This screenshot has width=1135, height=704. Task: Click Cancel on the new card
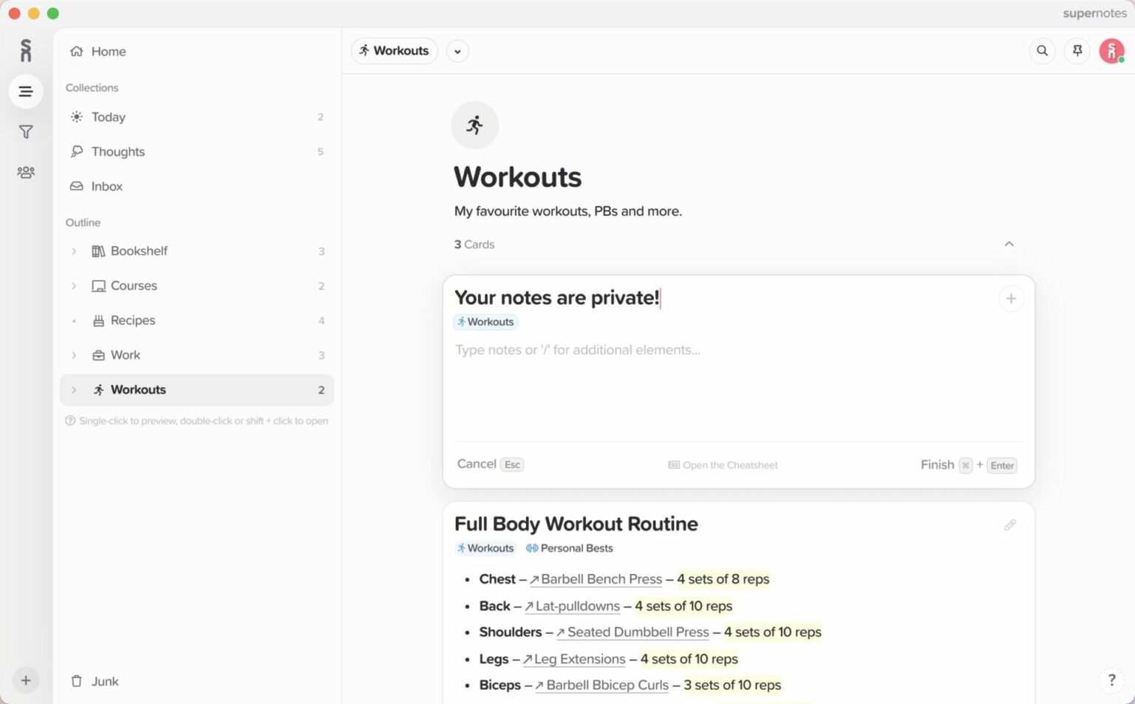point(477,464)
